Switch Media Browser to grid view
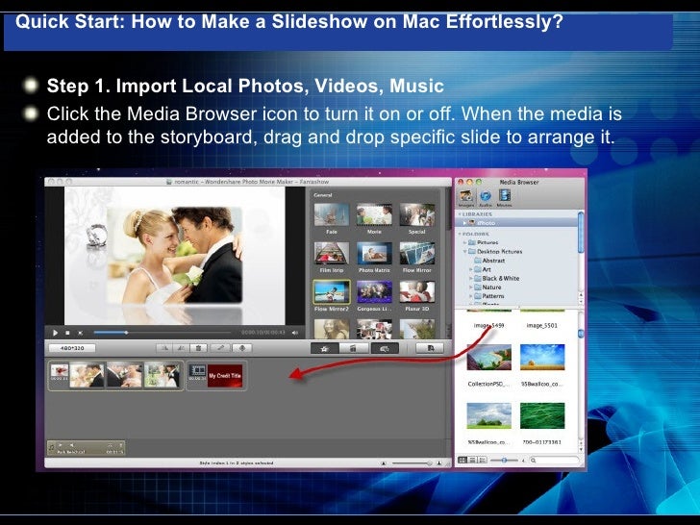 [462, 460]
